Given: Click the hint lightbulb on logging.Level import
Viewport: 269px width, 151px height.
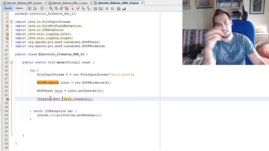Looking at the screenshot, I should tap(7, 34).
